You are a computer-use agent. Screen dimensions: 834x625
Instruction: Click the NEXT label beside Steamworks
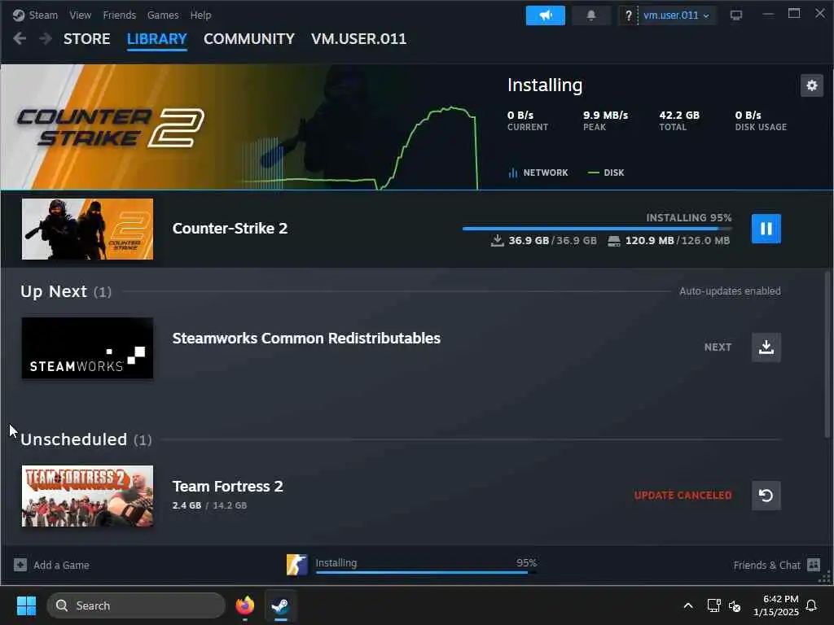click(x=718, y=347)
